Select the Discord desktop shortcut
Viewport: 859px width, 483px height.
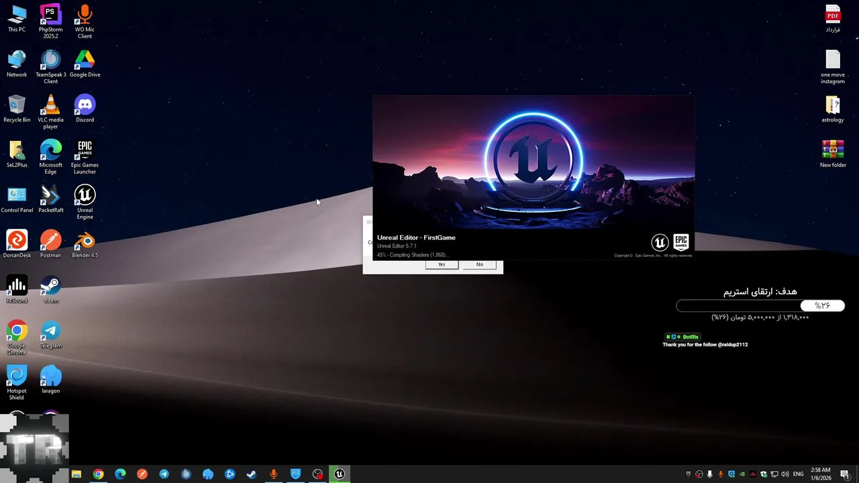coord(85,109)
